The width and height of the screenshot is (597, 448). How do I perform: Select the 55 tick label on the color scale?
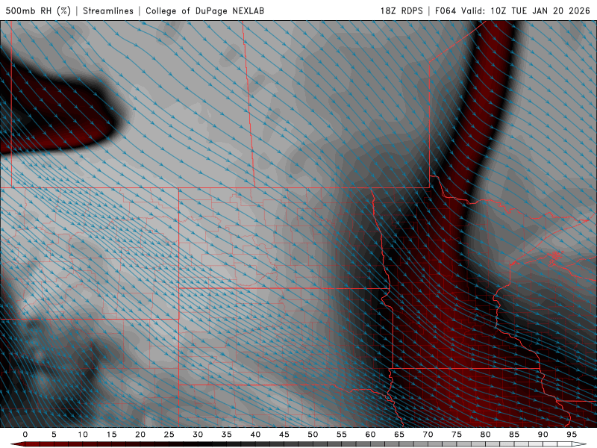342,435
